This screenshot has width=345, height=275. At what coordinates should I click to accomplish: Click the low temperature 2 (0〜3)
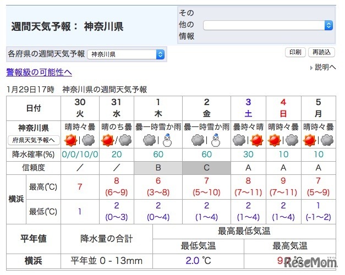(117, 212)
